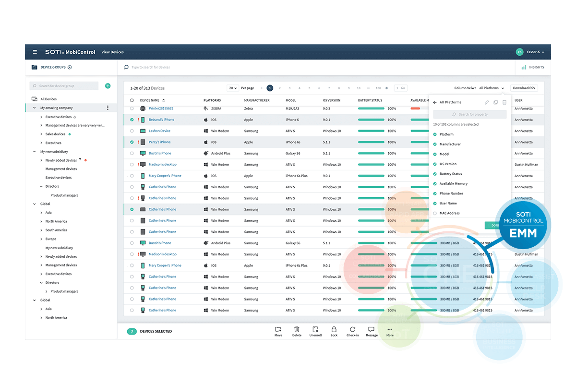The width and height of the screenshot is (576, 384).
Task: Open the hamburger menu in the top bar
Action: coord(35,52)
